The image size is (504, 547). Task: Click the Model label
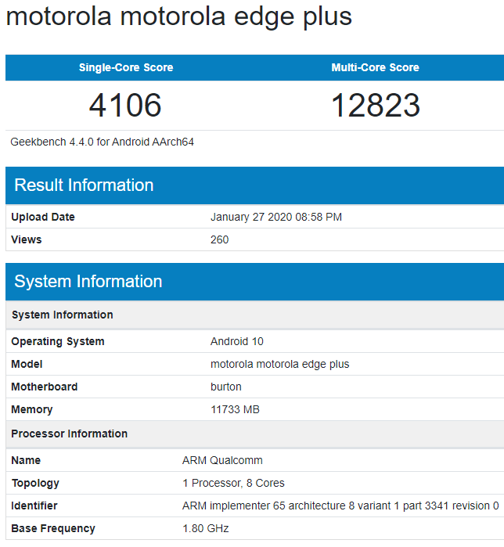pos(27,364)
